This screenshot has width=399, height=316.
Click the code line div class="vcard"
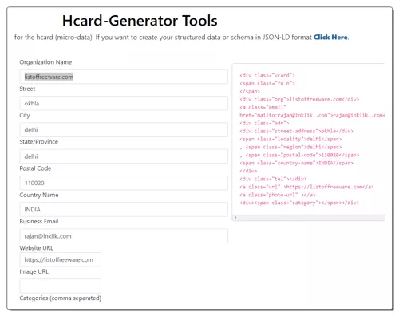[x=267, y=75]
